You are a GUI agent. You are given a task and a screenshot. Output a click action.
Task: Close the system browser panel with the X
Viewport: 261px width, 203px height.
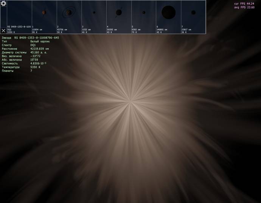tap(3, 31)
